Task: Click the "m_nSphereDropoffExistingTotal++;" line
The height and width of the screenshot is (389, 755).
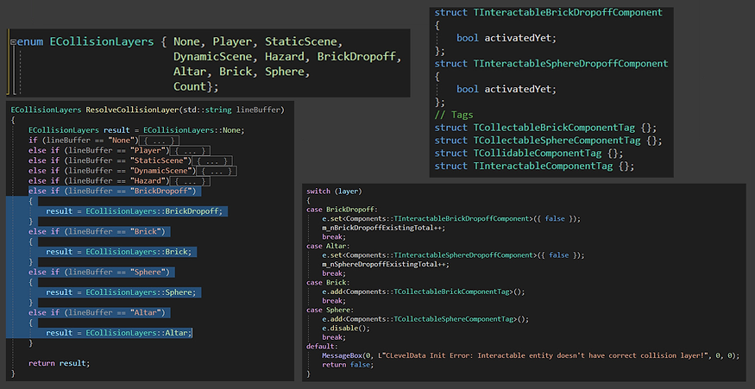Action: 386,264
